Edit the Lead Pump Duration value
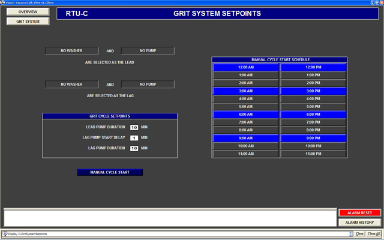Viewport: 384px width, 240px height. pos(134,127)
